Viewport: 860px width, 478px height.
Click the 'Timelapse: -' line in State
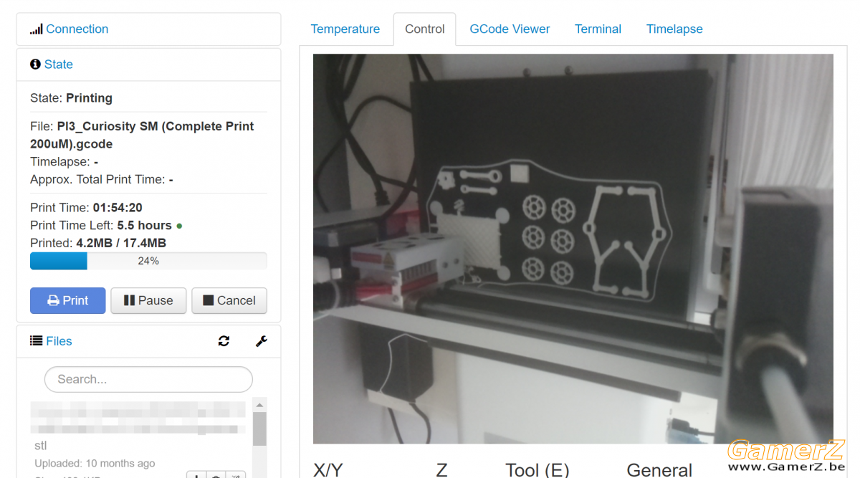click(x=64, y=162)
